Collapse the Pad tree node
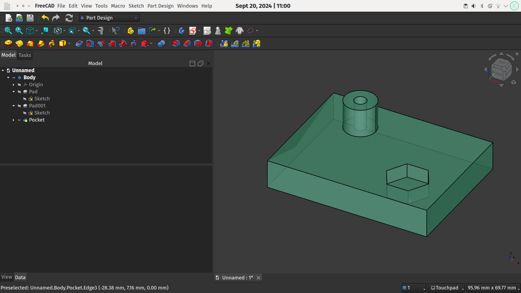This screenshot has width=521, height=293. coord(14,92)
